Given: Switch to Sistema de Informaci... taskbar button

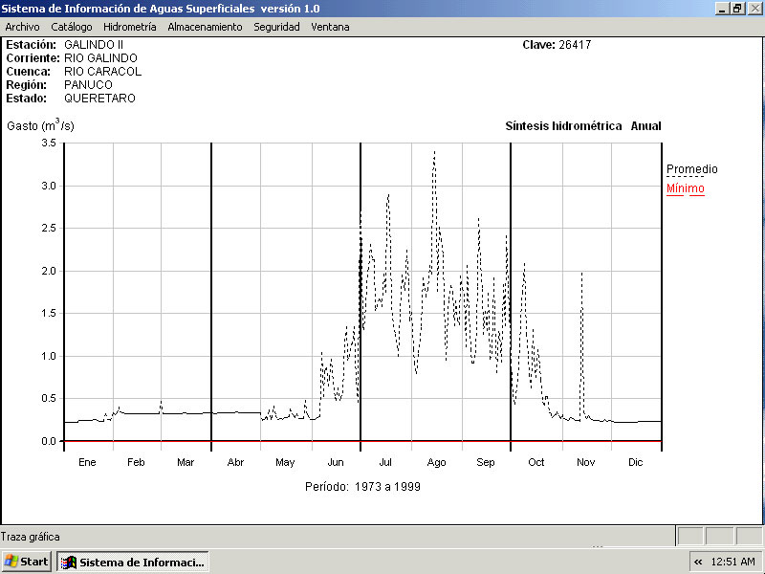Looking at the screenshot, I should 133,562.
